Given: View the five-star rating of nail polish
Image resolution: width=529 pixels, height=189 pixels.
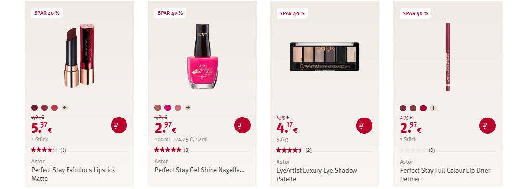Looking at the screenshot, I should coord(168,150).
